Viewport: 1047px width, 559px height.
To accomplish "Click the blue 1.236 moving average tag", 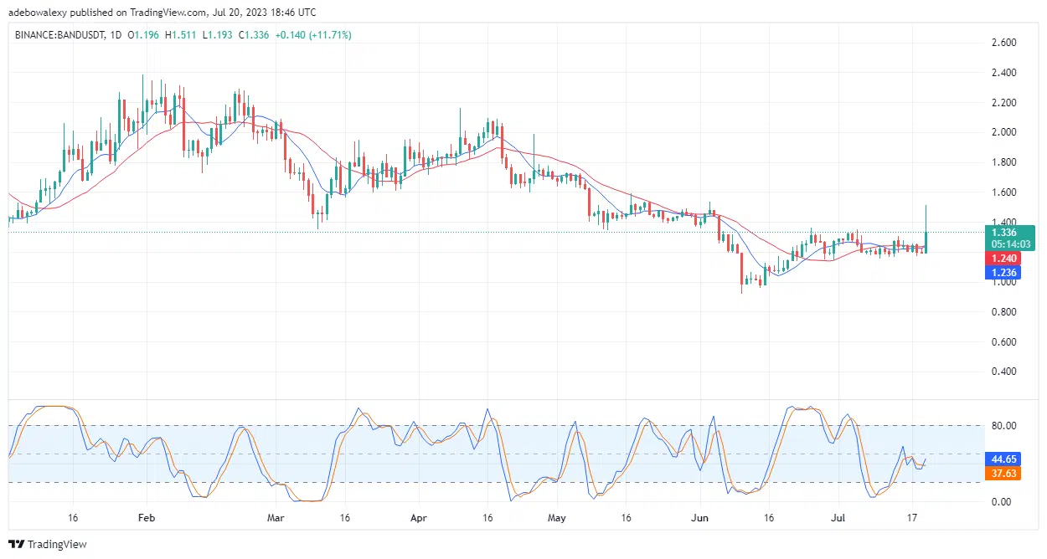I will pyautogui.click(x=1003, y=273).
